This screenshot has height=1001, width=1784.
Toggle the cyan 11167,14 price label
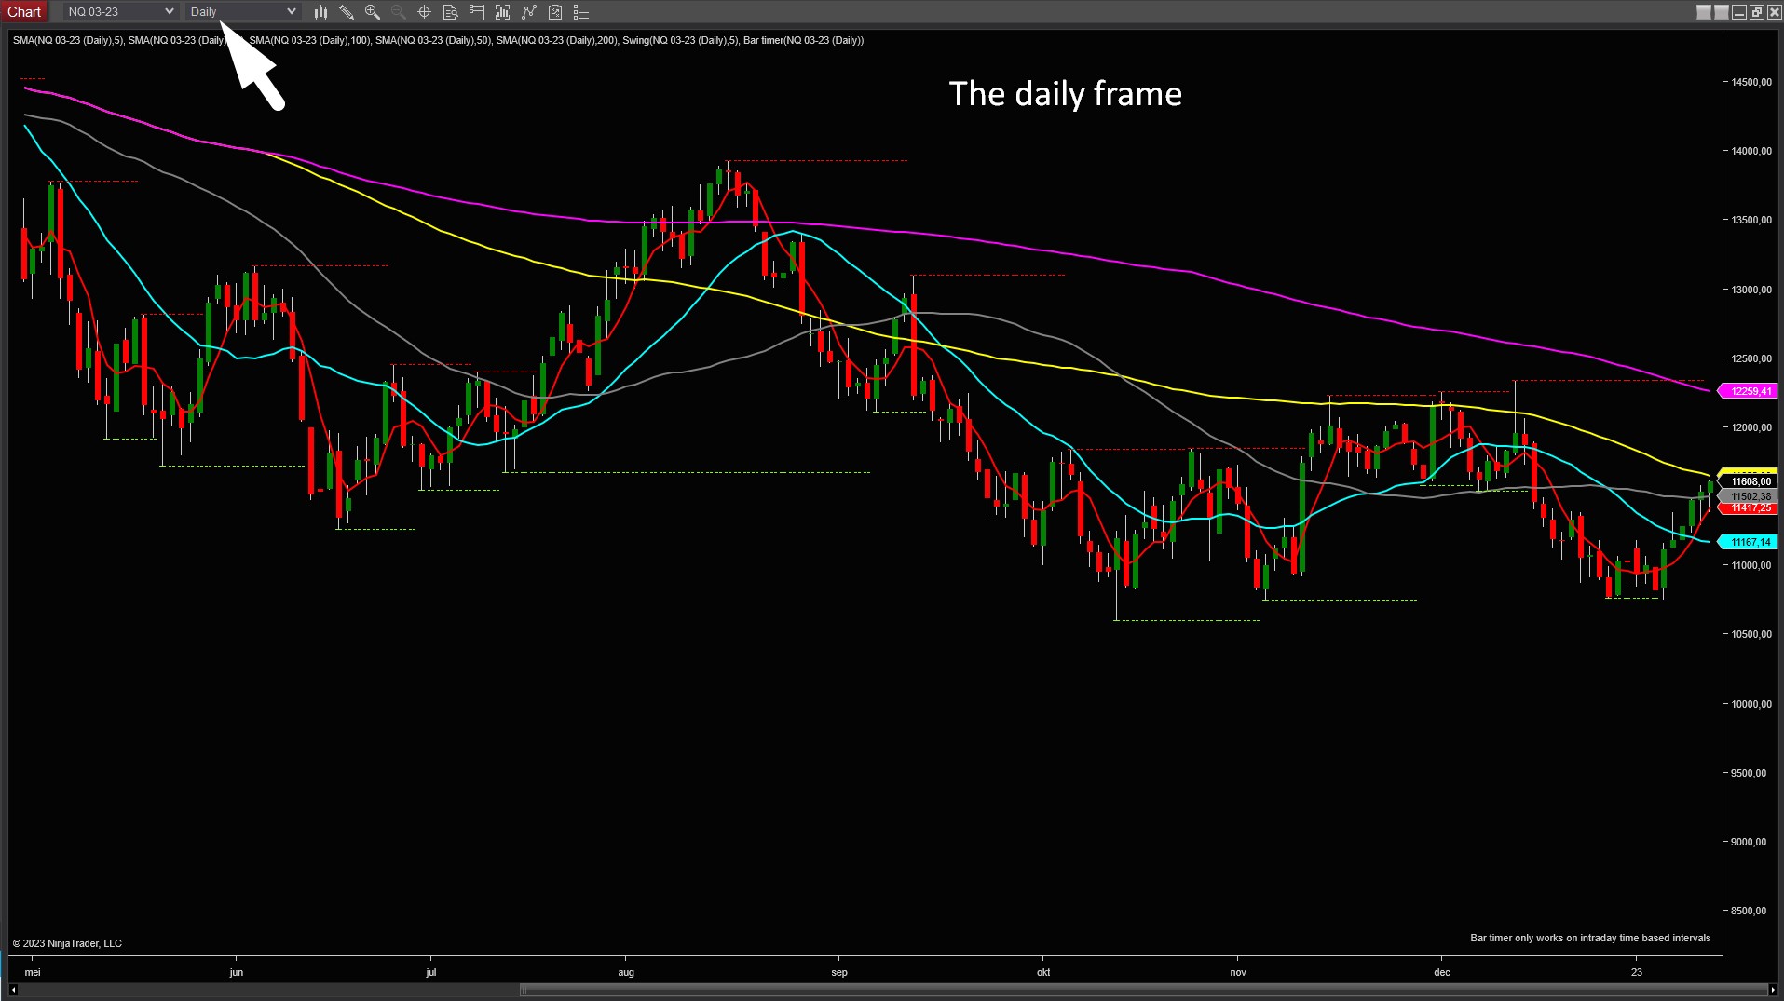tap(1749, 541)
